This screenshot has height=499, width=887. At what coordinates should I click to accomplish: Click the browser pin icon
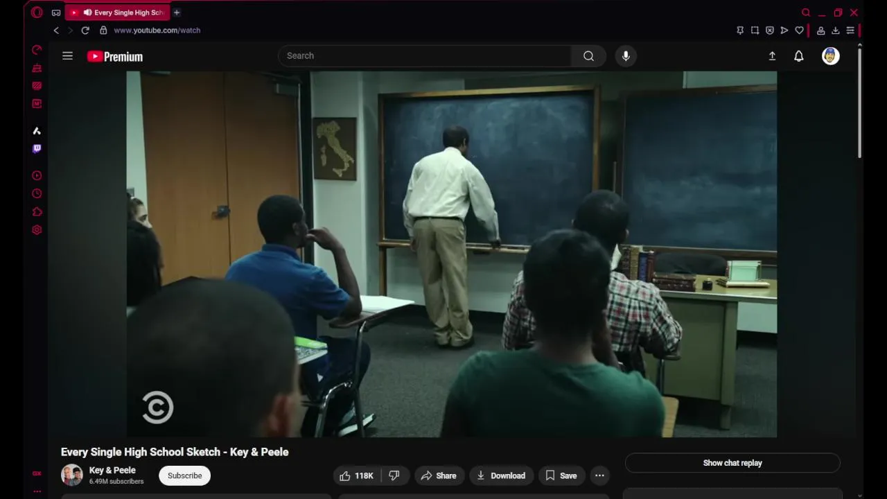point(740,30)
